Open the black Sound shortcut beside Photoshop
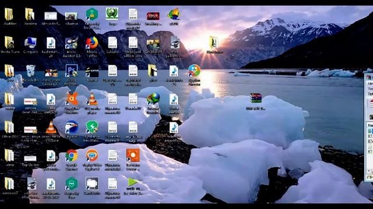Screen dimensions: 373x209 (92, 72)
